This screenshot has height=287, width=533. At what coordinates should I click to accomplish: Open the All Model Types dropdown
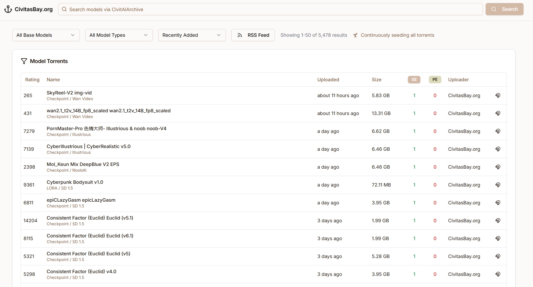coord(119,35)
